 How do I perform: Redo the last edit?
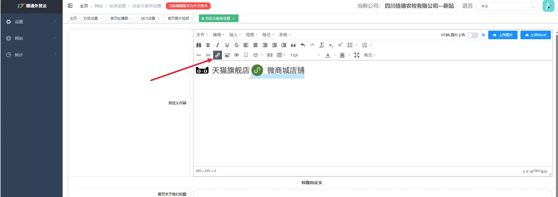312,45
